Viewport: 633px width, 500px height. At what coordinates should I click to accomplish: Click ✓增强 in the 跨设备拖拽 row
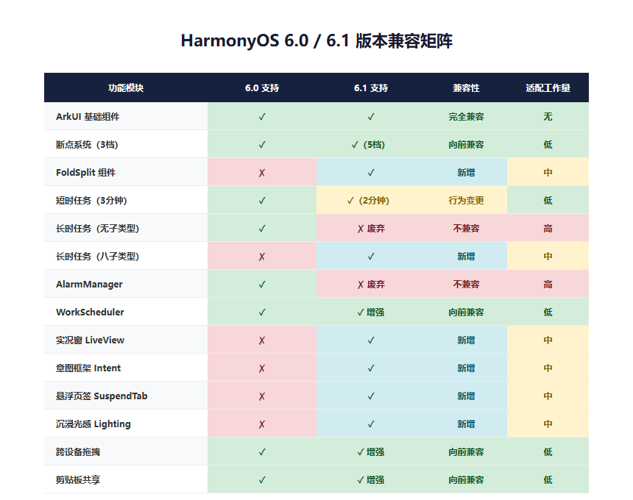pyautogui.click(x=371, y=451)
